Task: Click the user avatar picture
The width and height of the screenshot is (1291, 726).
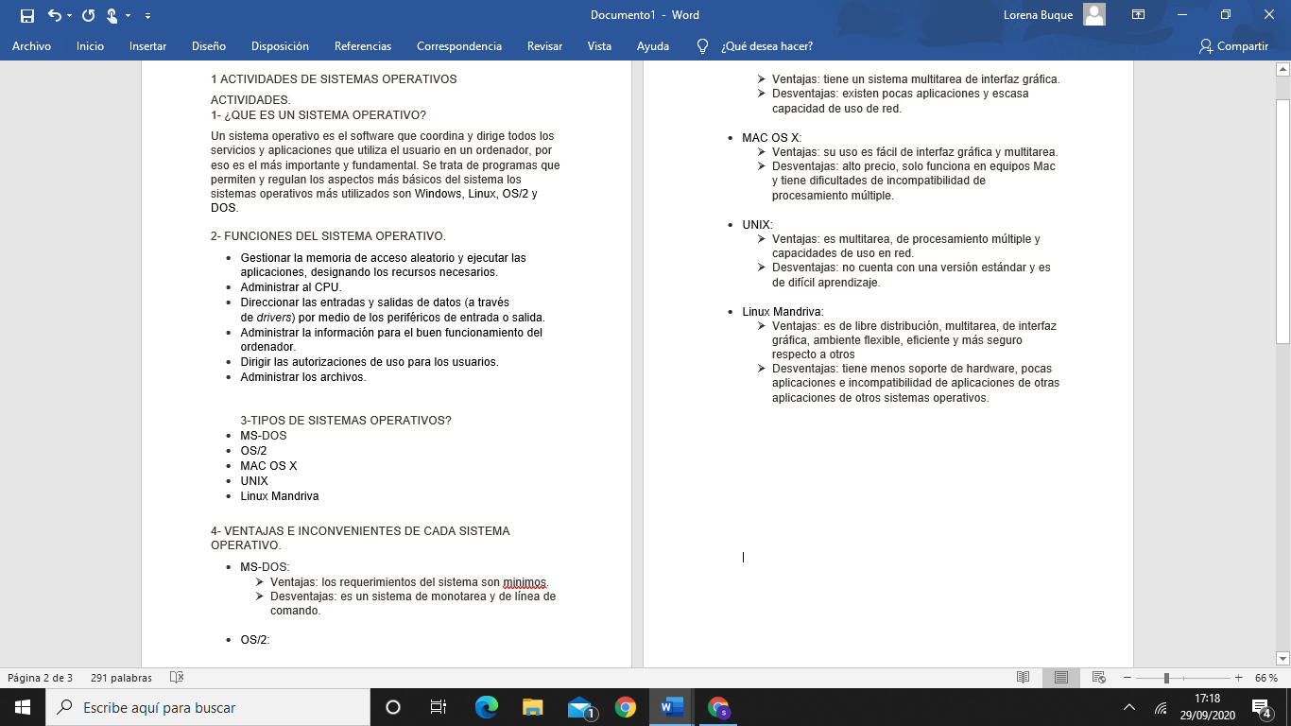Action: pos(1094,14)
